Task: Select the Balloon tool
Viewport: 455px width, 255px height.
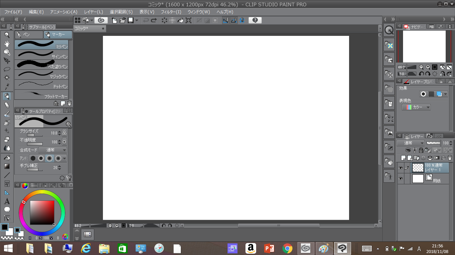Action: (7, 210)
